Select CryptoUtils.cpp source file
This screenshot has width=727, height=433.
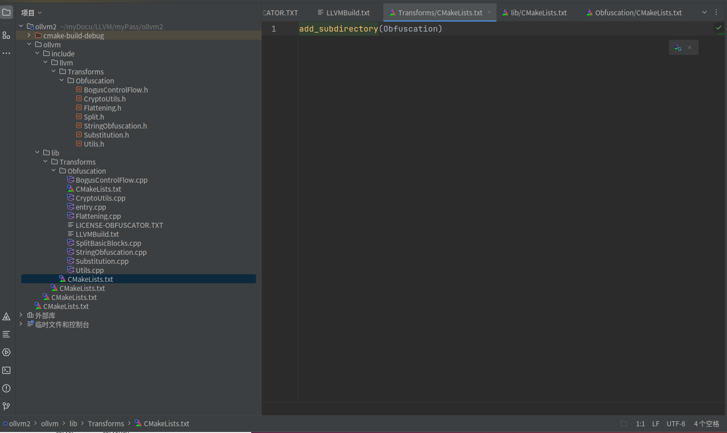[x=101, y=198]
